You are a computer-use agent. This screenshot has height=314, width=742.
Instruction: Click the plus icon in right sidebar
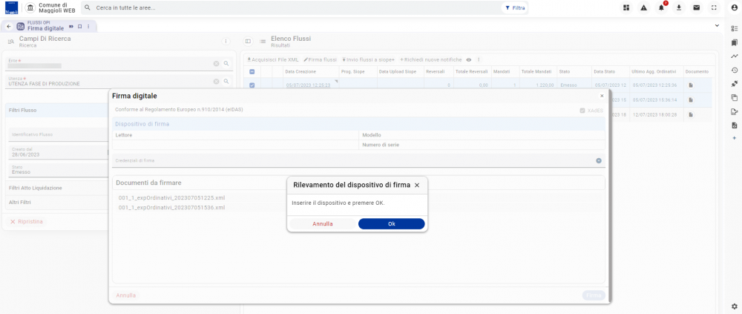(735, 137)
